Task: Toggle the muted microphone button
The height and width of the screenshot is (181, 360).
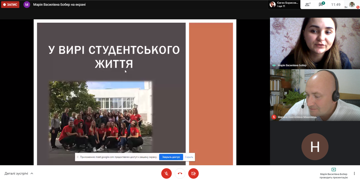Action: click(x=166, y=173)
